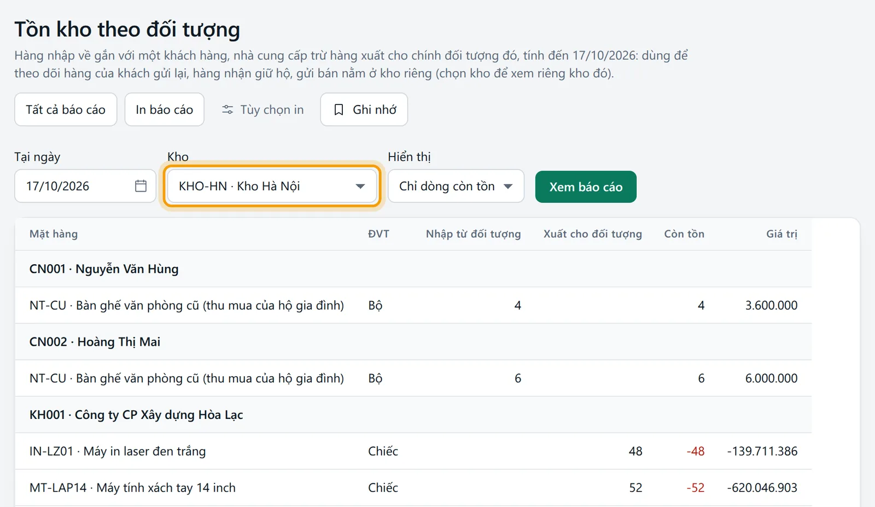Click the Giá trị column header
The width and height of the screenshot is (875, 507).
pyautogui.click(x=781, y=234)
